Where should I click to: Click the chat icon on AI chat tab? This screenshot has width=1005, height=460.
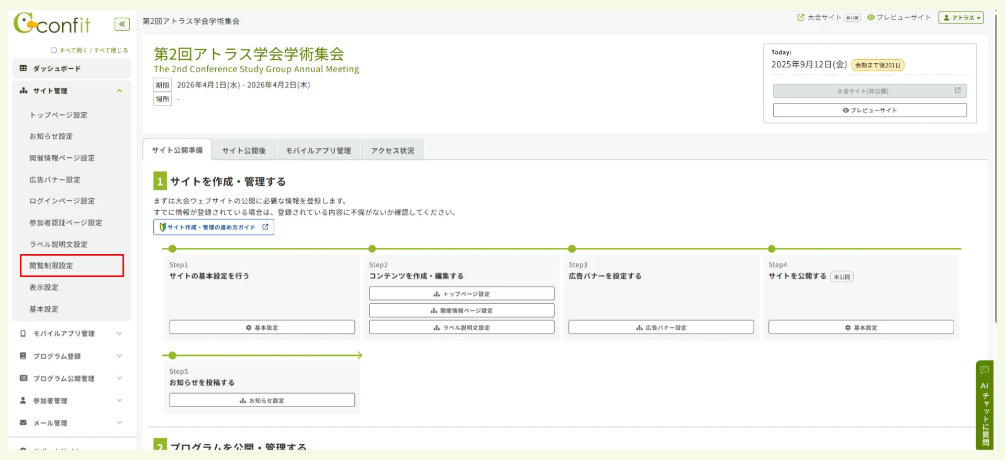pos(985,370)
